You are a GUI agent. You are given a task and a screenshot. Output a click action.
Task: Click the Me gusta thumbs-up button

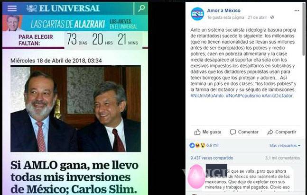(x=208, y=132)
